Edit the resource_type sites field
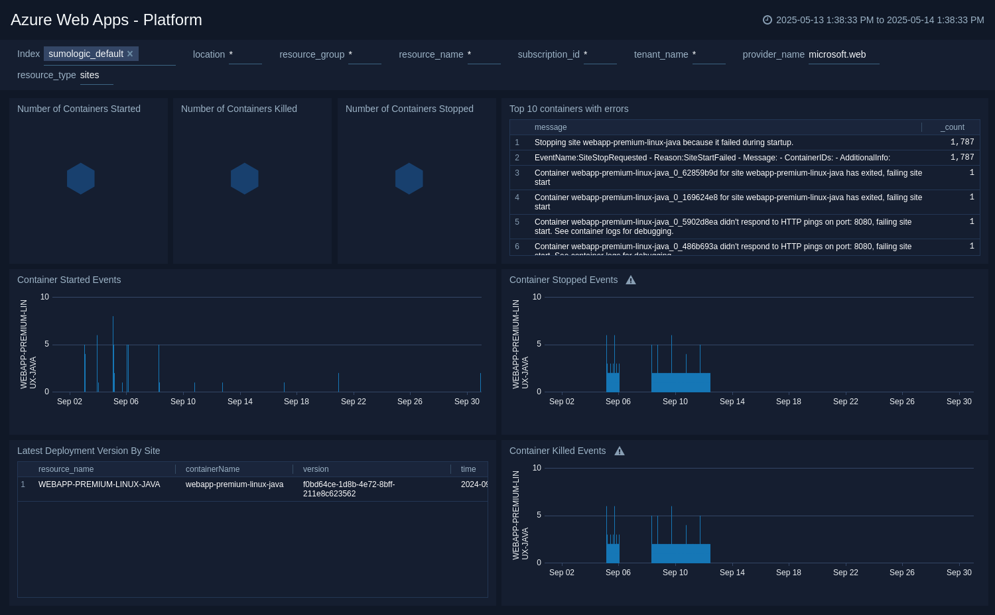This screenshot has height=615, width=995. [97, 76]
